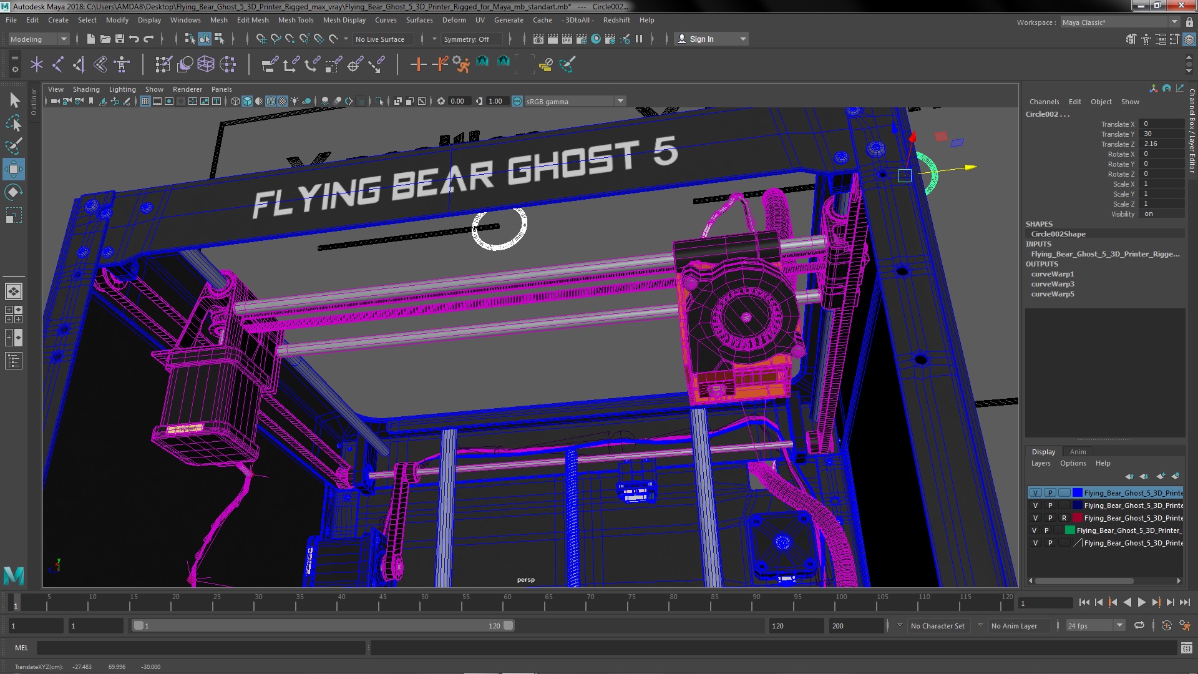Image resolution: width=1198 pixels, height=674 pixels.
Task: Click the Save Scene disk icon
Action: 120,39
